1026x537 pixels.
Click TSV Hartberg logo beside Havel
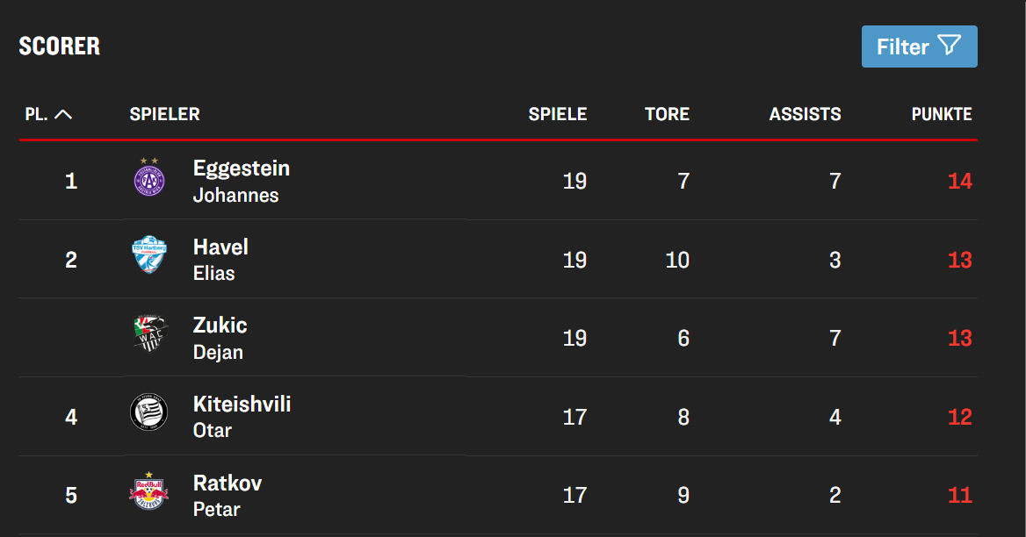pos(148,255)
